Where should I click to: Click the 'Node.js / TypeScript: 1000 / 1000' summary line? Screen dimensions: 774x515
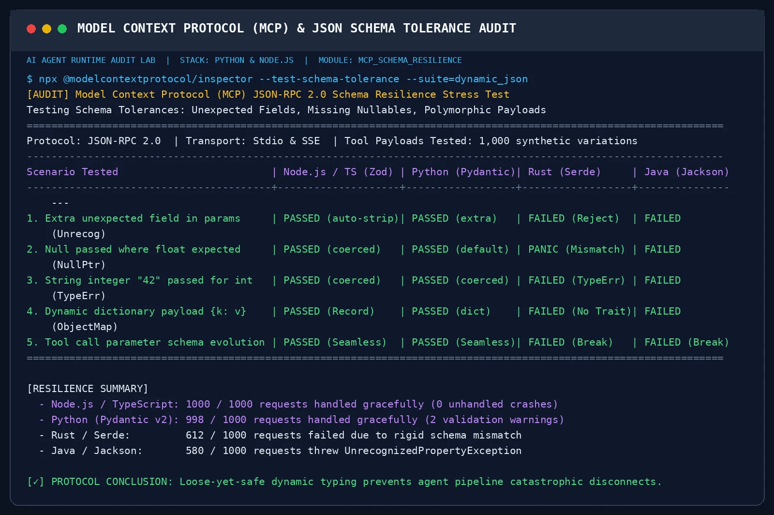pyautogui.click(x=298, y=404)
